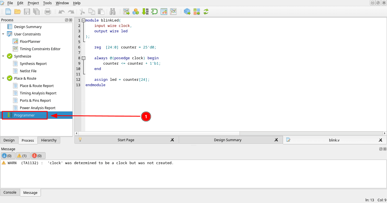Close the blink.v tab
This screenshot has height=203, width=387.
380,140
